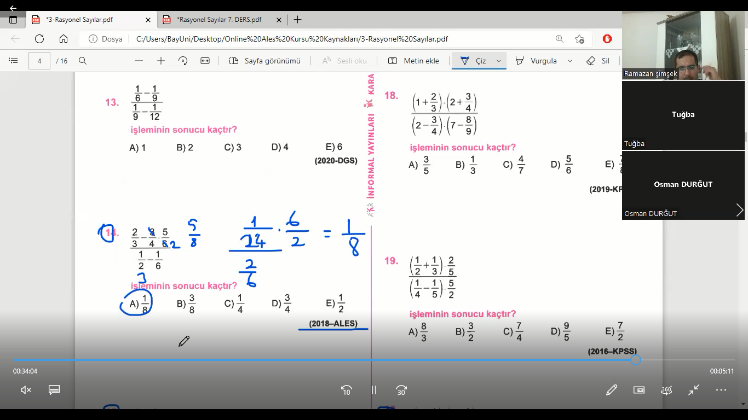Open a new browser tab

coord(297,20)
